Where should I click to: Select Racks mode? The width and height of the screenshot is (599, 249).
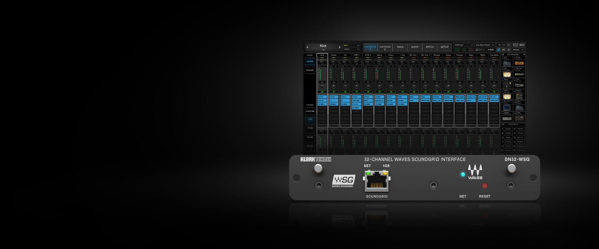310,61
